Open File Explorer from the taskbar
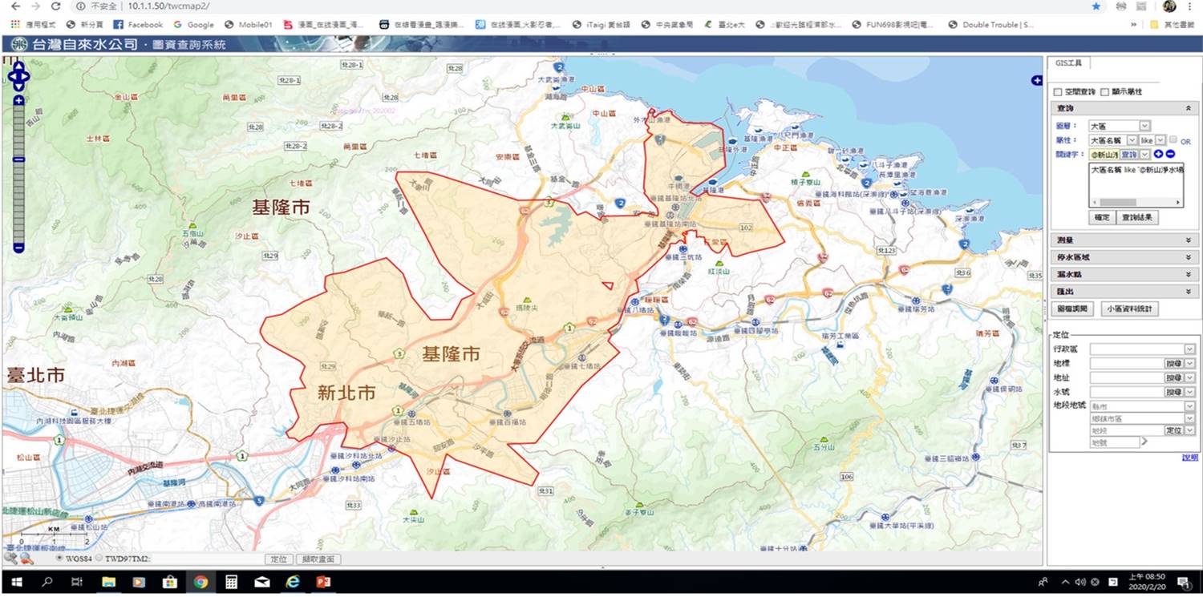The image size is (1203, 597). 109,582
